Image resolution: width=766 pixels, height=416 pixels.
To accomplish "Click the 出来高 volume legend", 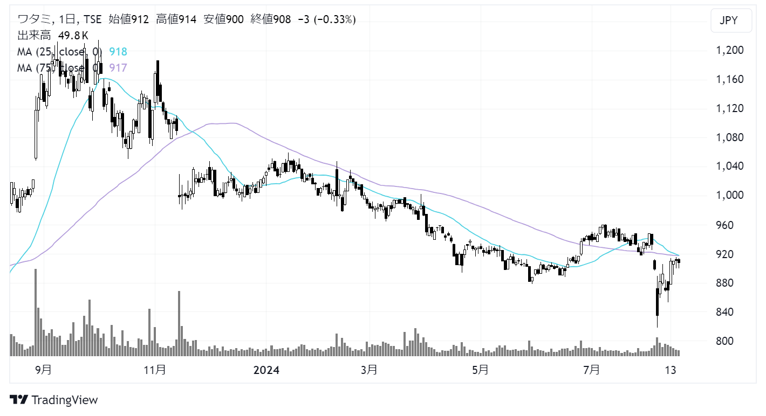I will 35,36.
